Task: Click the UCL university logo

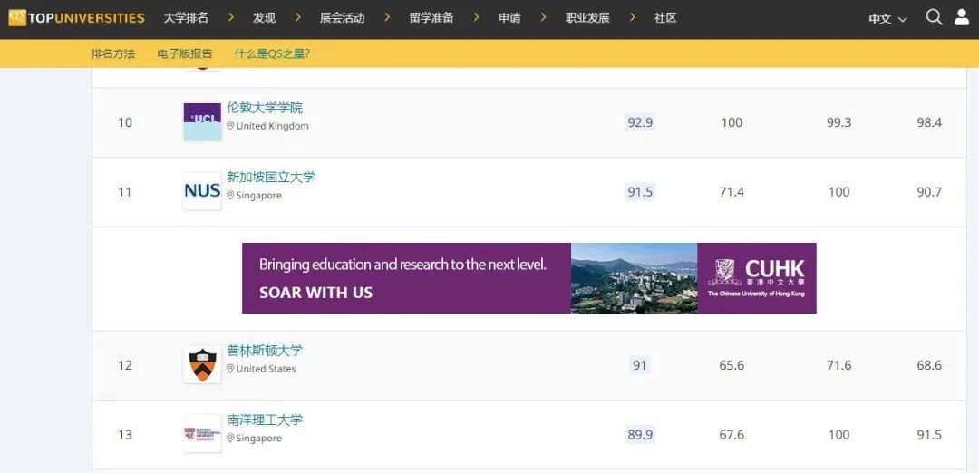Action: 202,121
